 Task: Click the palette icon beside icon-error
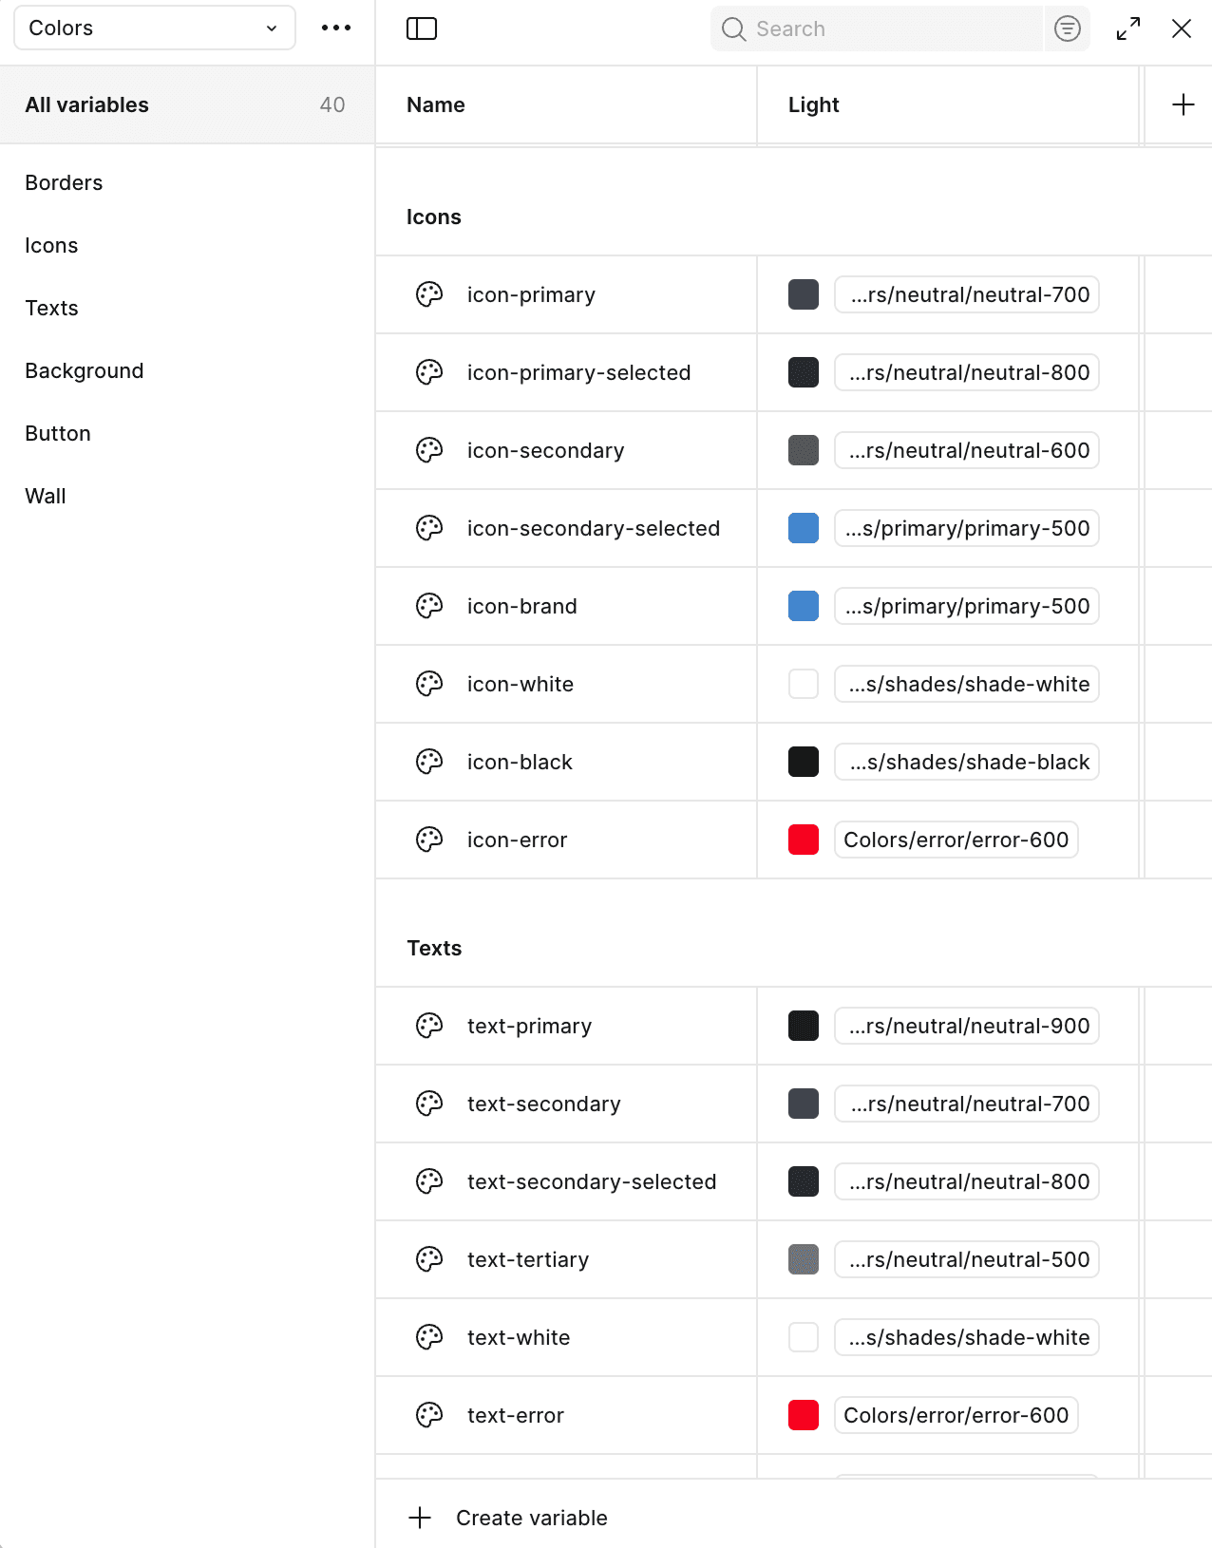point(429,840)
